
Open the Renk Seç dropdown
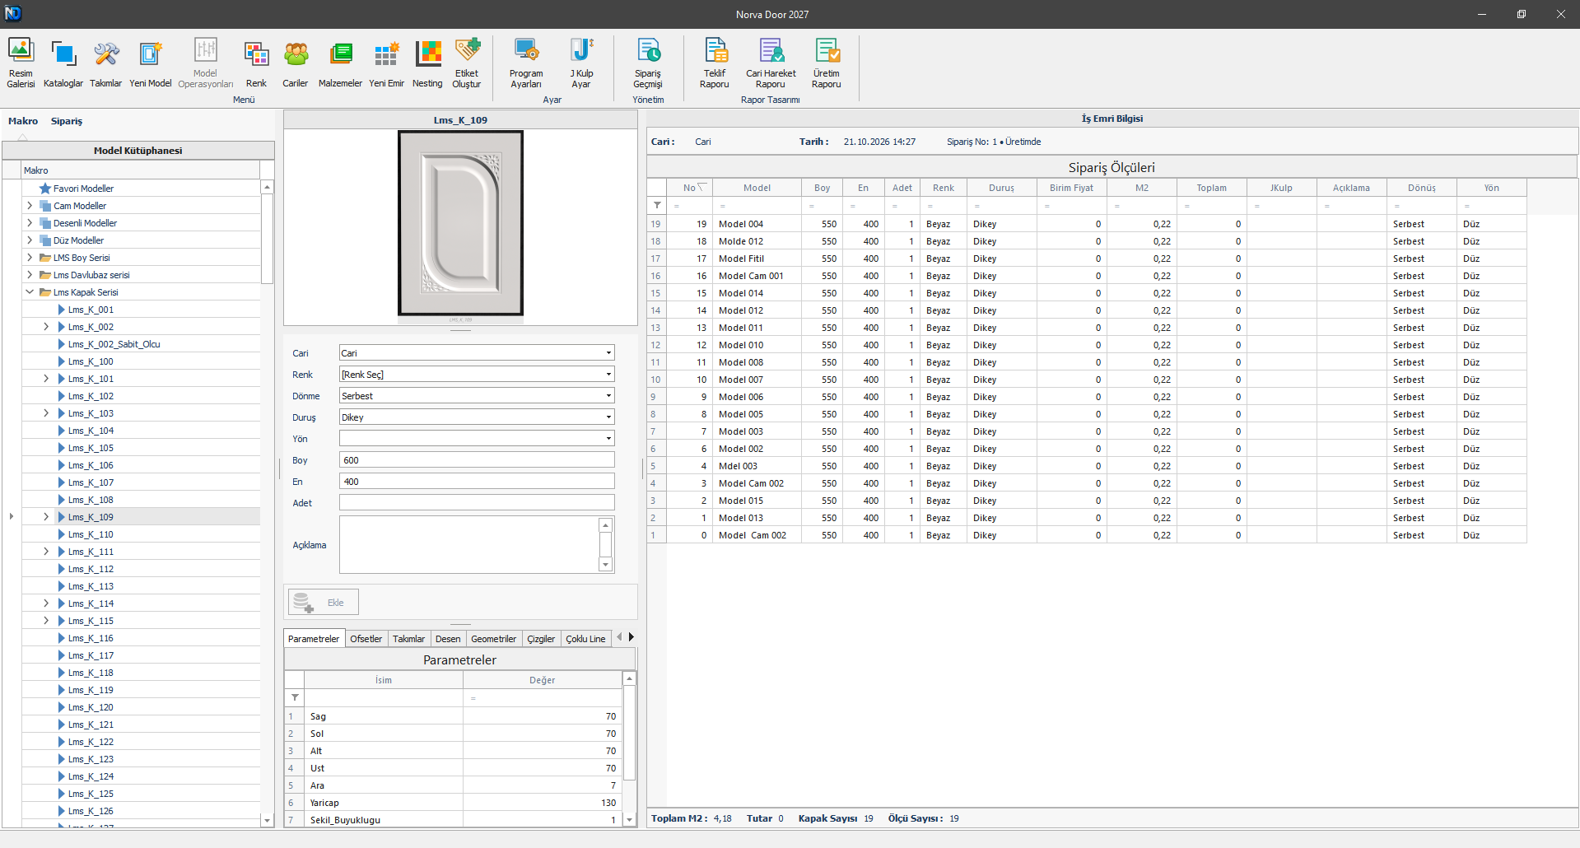point(608,375)
